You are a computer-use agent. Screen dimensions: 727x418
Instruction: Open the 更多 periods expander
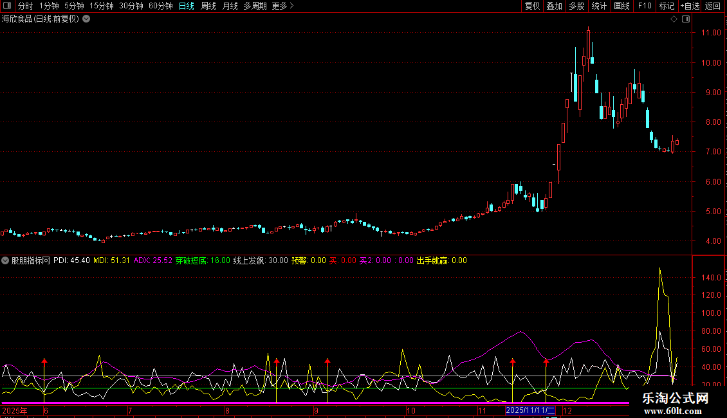pyautogui.click(x=282, y=6)
